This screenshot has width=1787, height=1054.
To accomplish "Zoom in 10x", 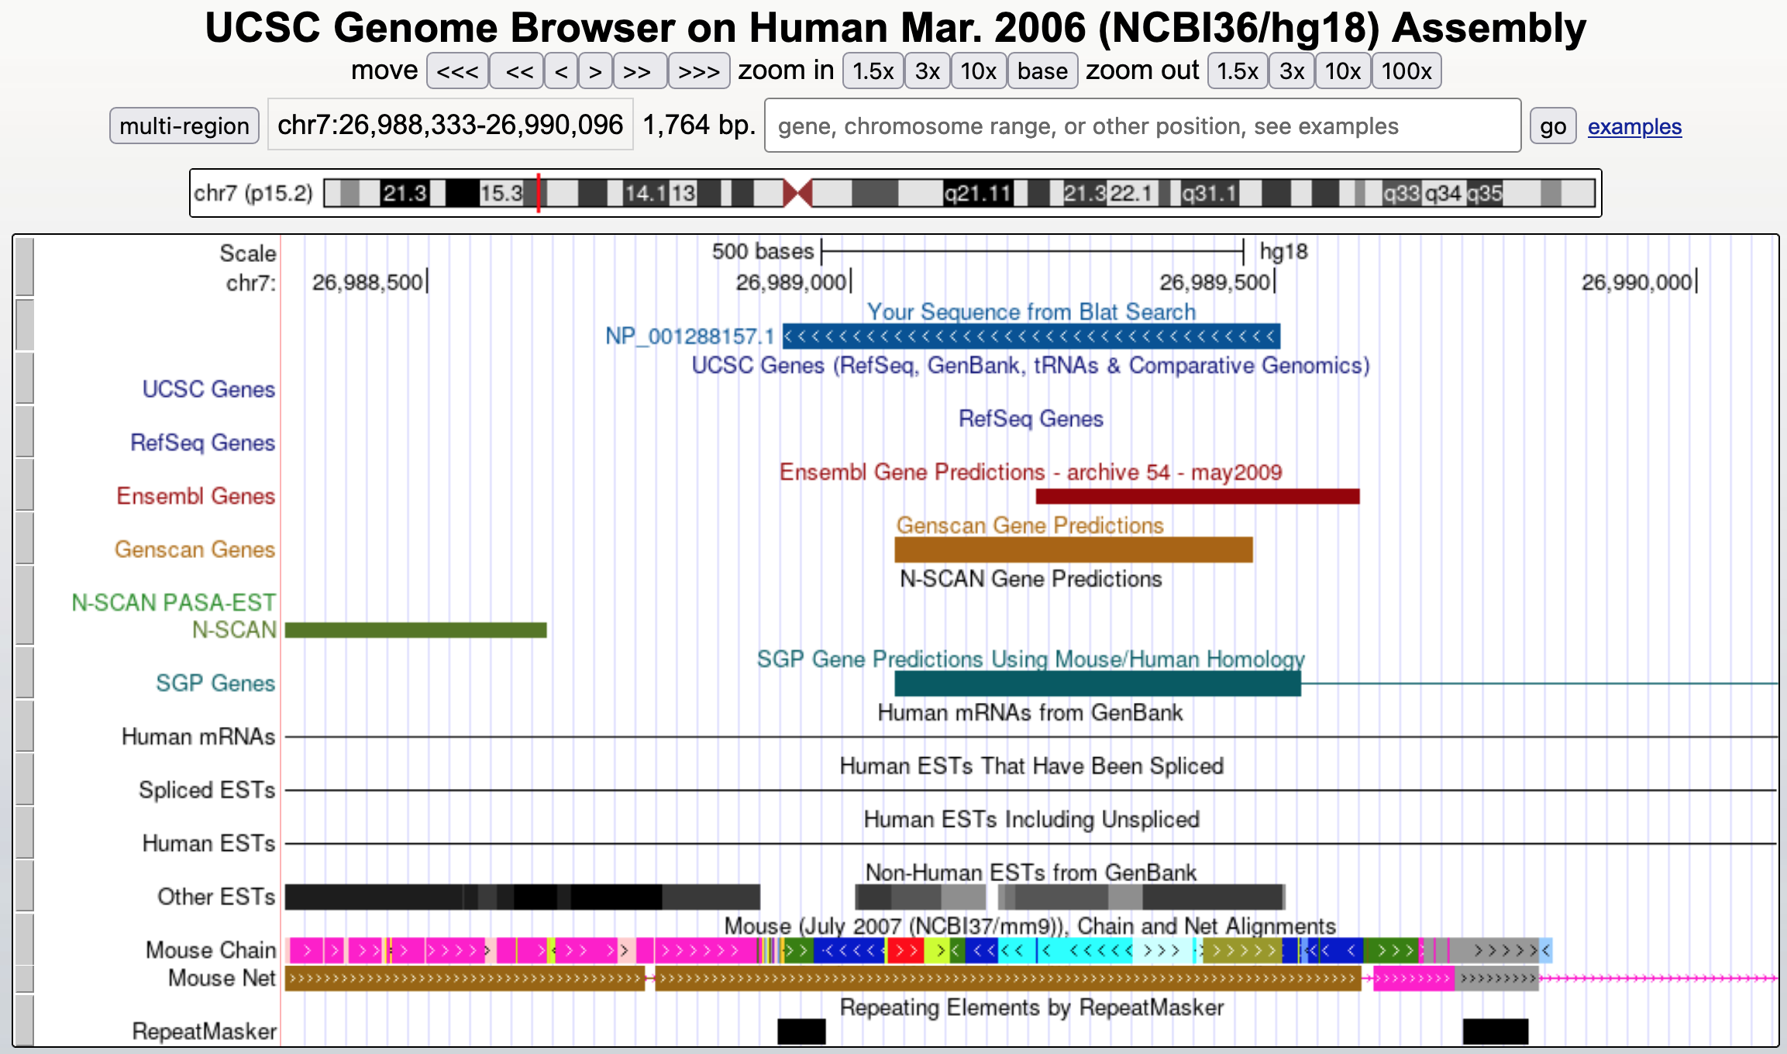I will [x=979, y=71].
